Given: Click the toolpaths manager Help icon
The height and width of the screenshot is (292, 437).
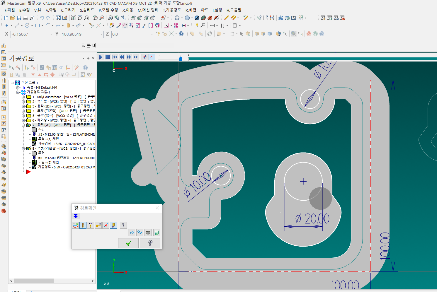Looking at the screenshot, I should click(x=85, y=67).
